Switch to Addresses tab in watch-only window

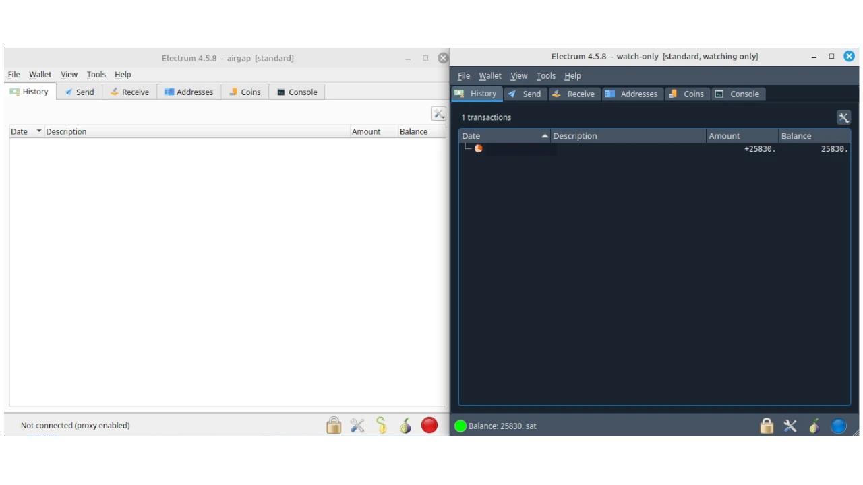pyautogui.click(x=631, y=94)
